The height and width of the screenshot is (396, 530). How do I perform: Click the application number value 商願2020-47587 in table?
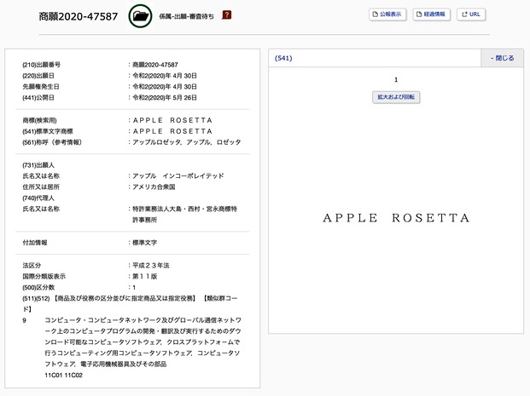click(x=155, y=65)
